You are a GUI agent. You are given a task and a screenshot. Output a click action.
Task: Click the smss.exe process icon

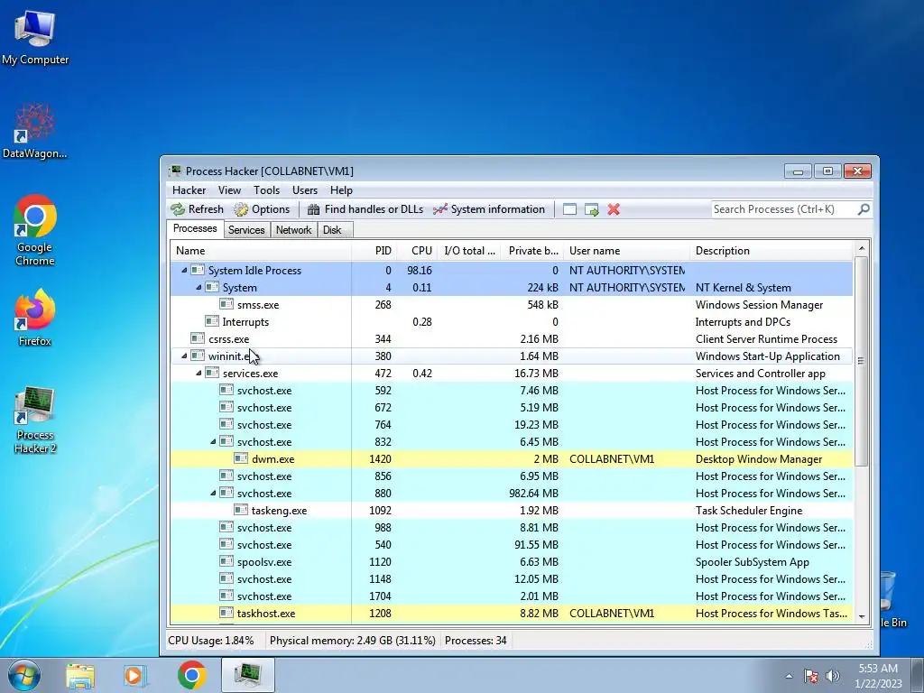(226, 304)
